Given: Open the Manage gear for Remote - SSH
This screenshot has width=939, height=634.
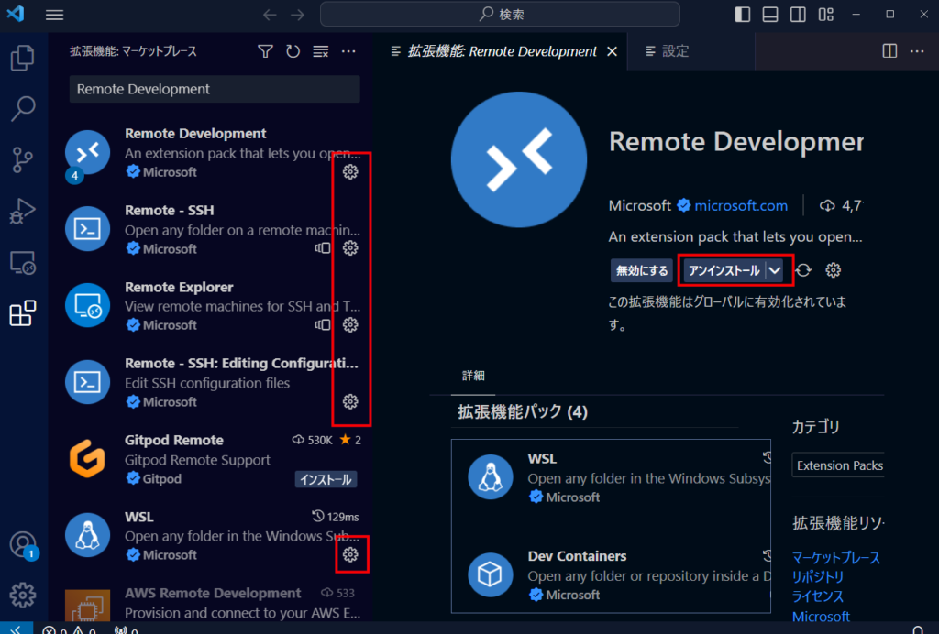Looking at the screenshot, I should click(350, 247).
